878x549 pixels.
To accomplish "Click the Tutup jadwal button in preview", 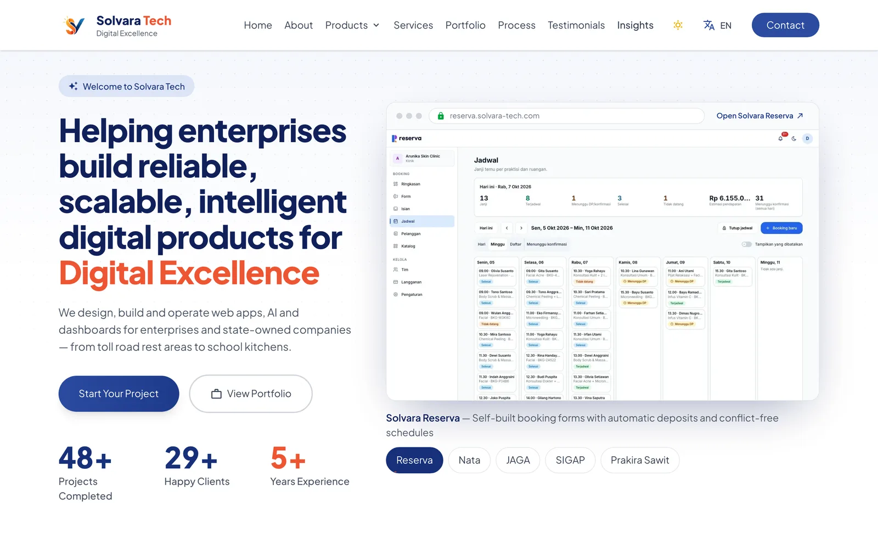I will coord(737,228).
